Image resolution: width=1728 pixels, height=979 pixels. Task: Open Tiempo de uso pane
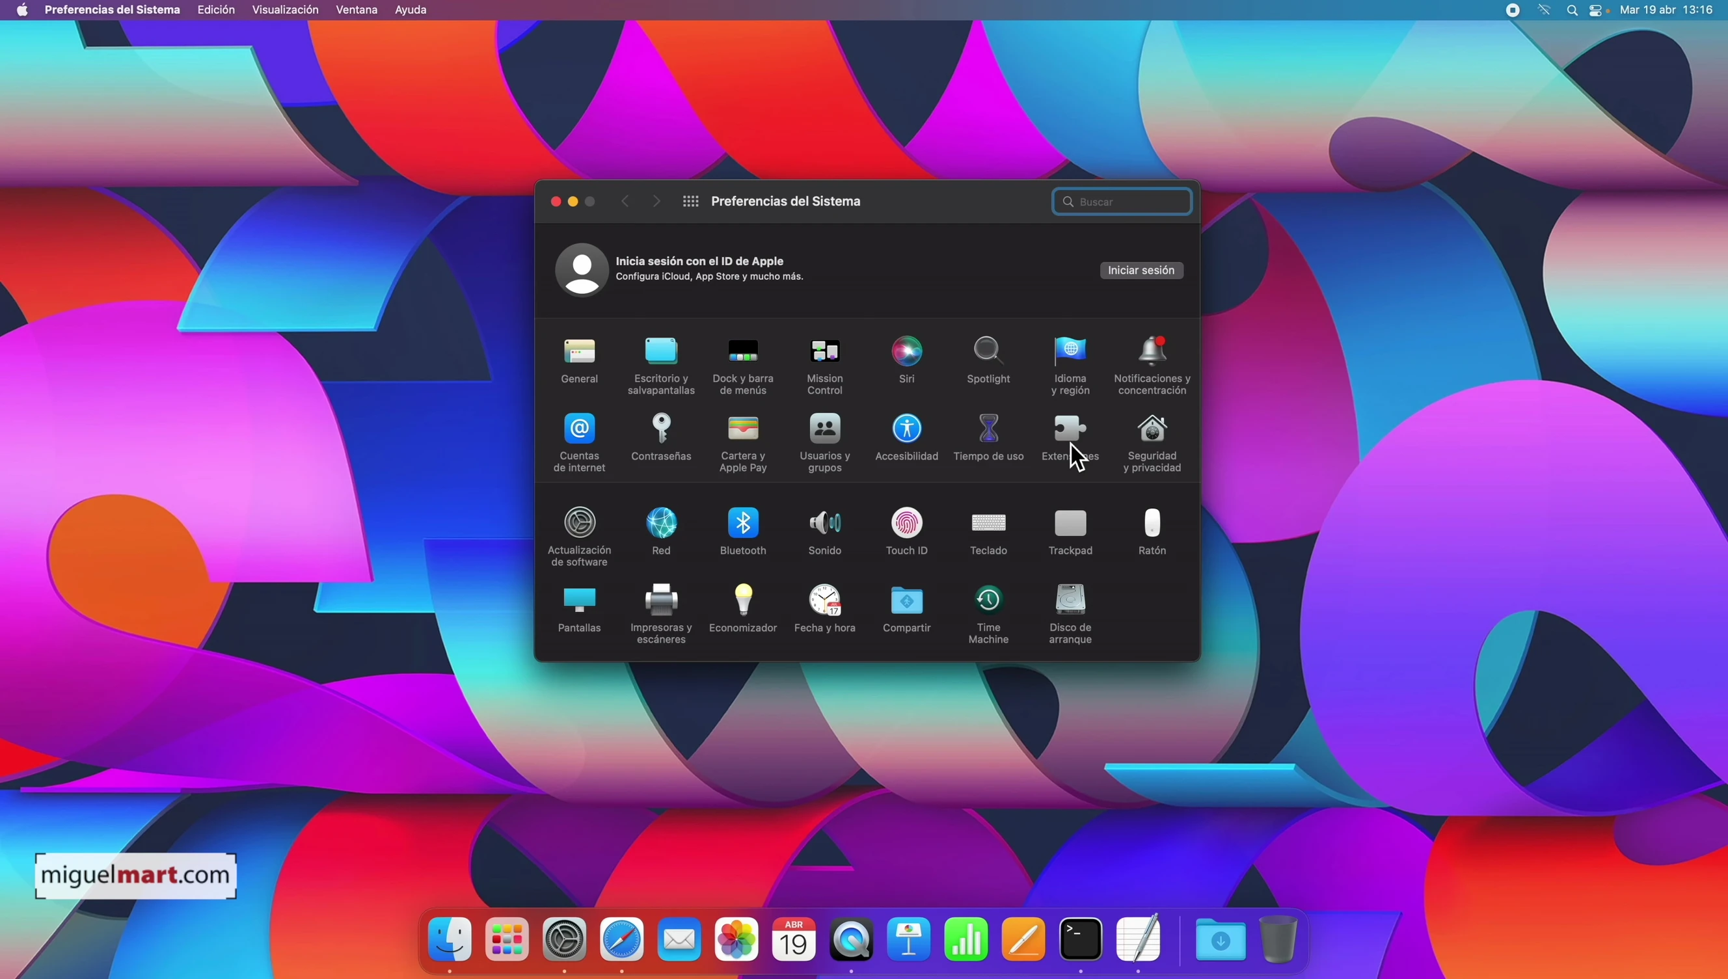(x=988, y=438)
